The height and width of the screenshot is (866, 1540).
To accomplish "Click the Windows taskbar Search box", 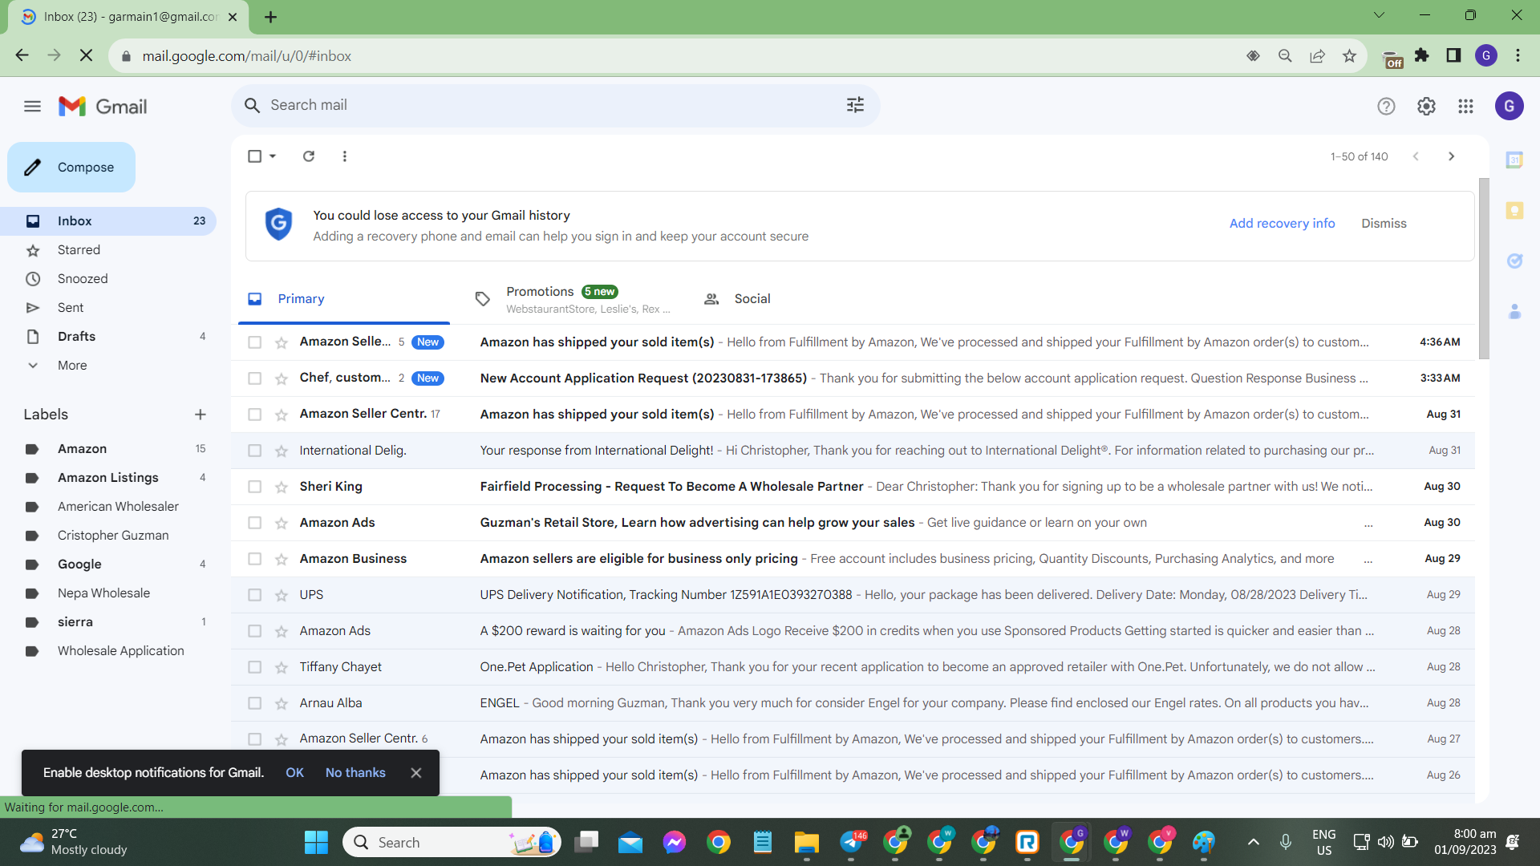I will point(452,842).
